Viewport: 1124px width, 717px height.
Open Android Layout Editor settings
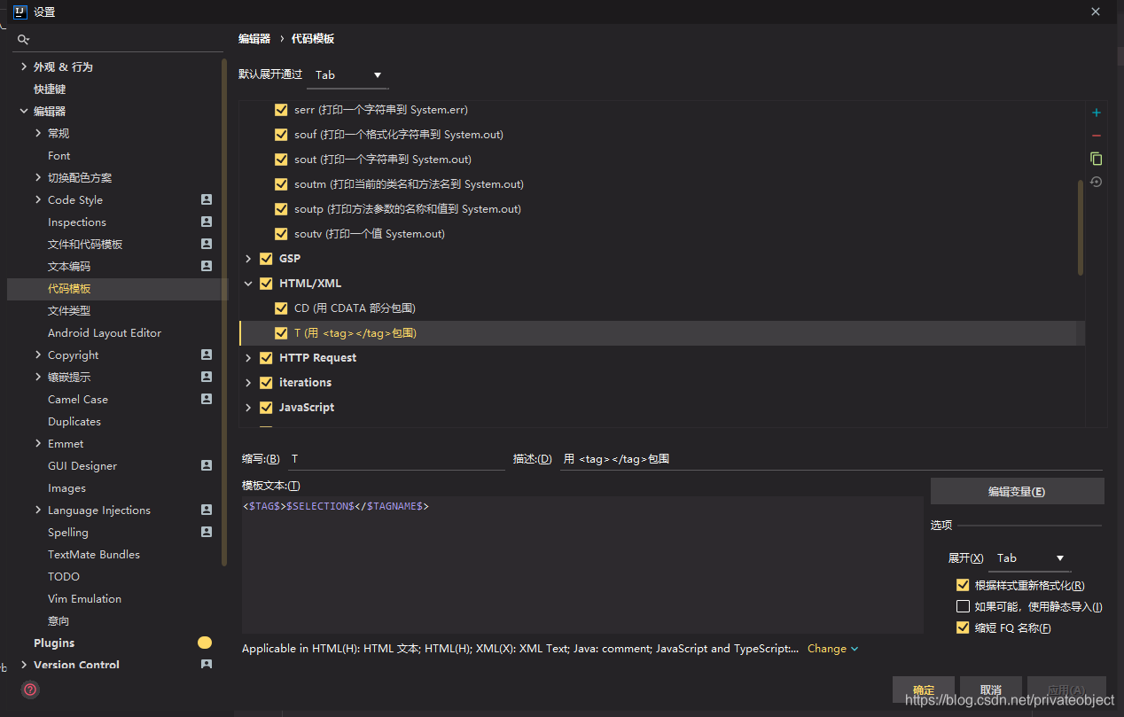(x=105, y=332)
